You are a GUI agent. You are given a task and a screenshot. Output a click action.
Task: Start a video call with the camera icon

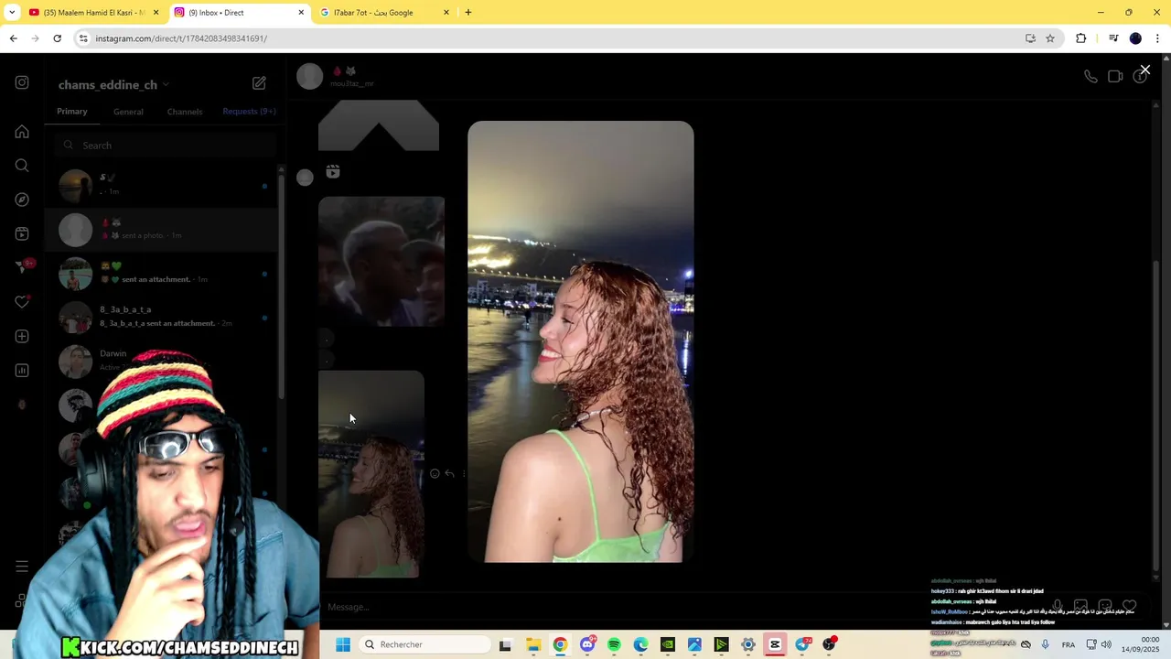click(x=1115, y=77)
